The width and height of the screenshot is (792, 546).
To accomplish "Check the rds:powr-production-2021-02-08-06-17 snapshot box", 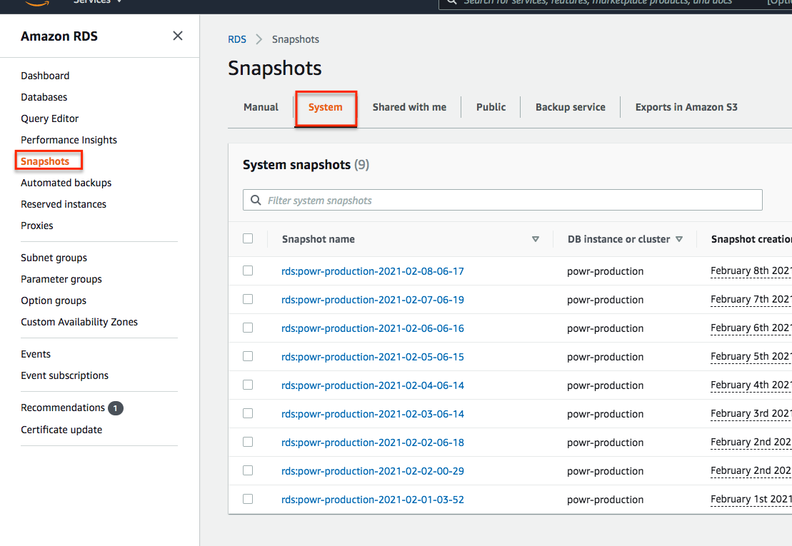I will (x=248, y=271).
